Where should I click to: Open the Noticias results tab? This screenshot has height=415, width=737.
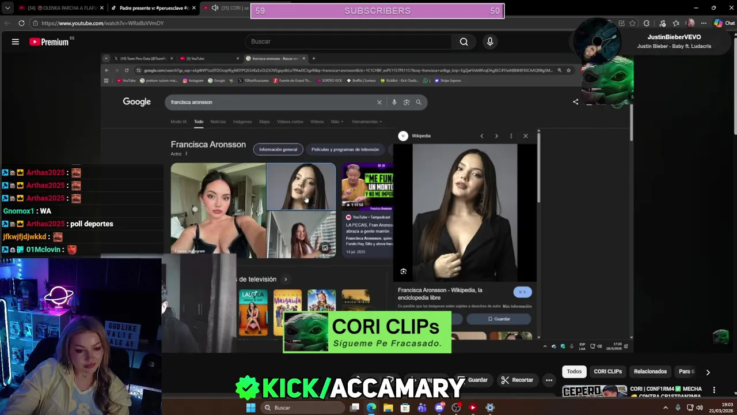[218, 122]
